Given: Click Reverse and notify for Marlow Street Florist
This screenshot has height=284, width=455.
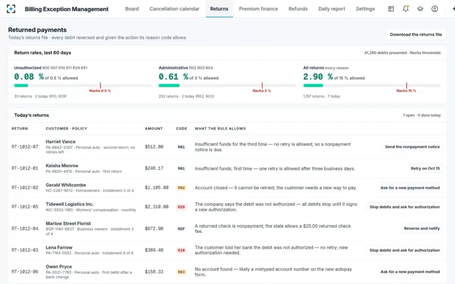Looking at the screenshot, I should pyautogui.click(x=422, y=229).
